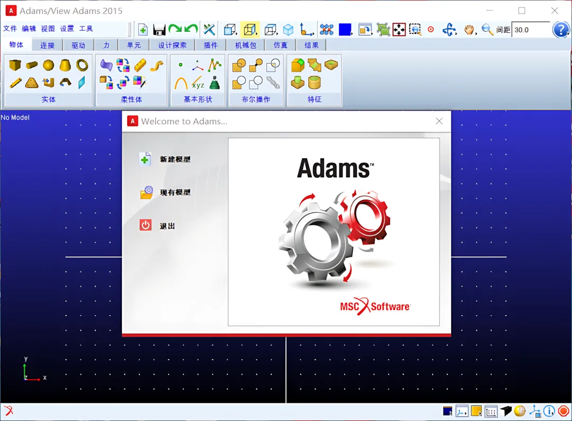This screenshot has width=572, height=421.
Task: Click 新建模型 in the welcome dialog
Action: pyautogui.click(x=165, y=159)
